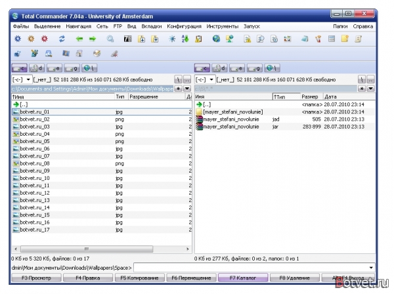Go back with green left arrow

[x=79, y=39]
